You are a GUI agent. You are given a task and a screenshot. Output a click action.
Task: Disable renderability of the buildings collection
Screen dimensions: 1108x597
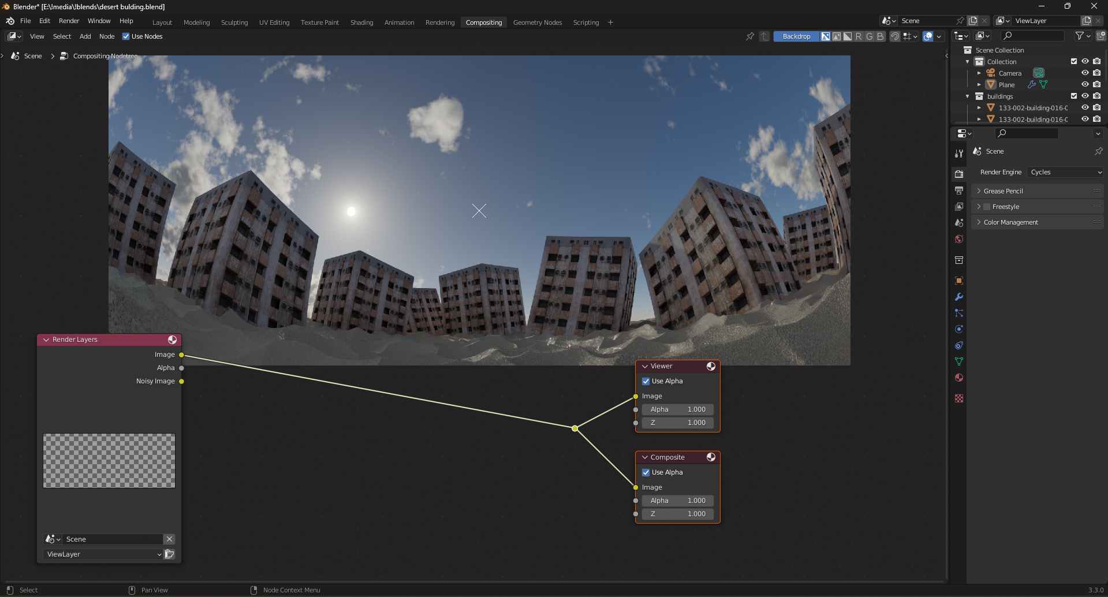pyautogui.click(x=1096, y=96)
